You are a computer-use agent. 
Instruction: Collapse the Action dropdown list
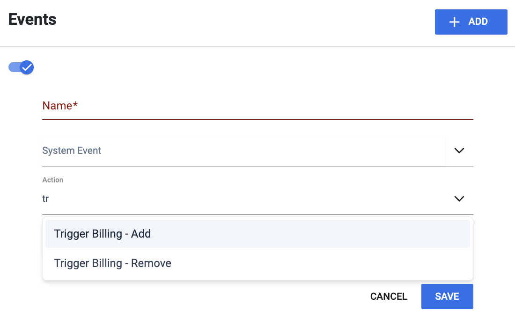(459, 199)
